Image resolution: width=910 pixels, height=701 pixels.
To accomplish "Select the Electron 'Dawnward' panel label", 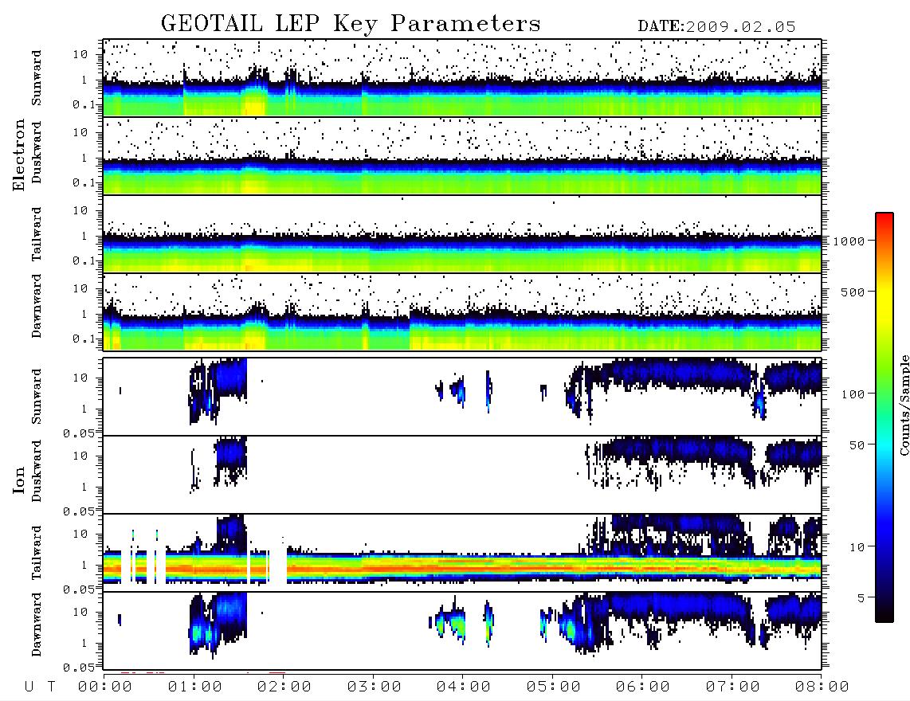I will [x=37, y=306].
